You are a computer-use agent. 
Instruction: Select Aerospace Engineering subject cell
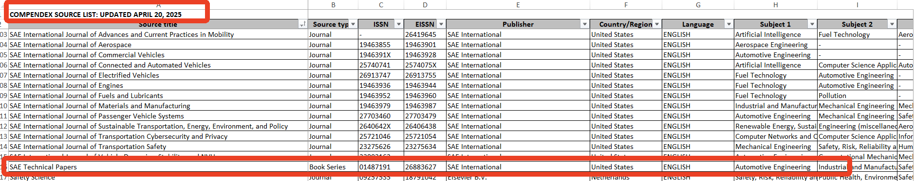tap(775, 45)
